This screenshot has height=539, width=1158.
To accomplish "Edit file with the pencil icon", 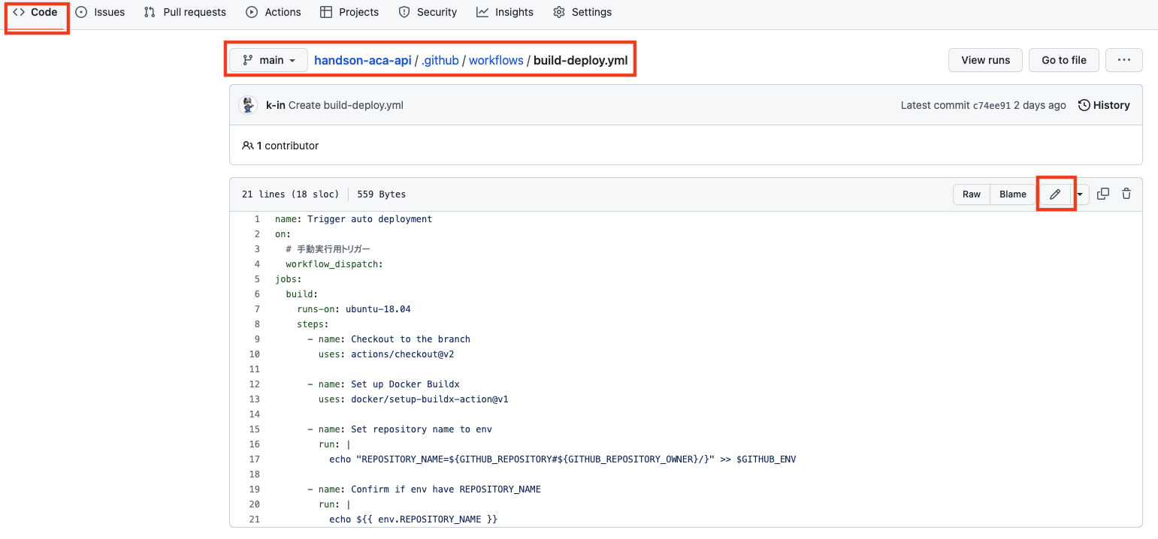I will coord(1055,194).
